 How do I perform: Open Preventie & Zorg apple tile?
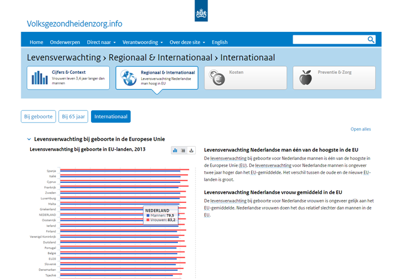(333, 78)
